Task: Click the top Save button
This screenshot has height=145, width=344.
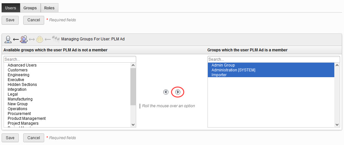Action: (10, 20)
